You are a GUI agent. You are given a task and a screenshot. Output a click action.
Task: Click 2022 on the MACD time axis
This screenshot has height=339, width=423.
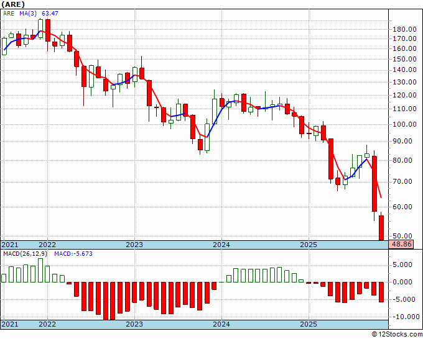pyautogui.click(x=47, y=324)
